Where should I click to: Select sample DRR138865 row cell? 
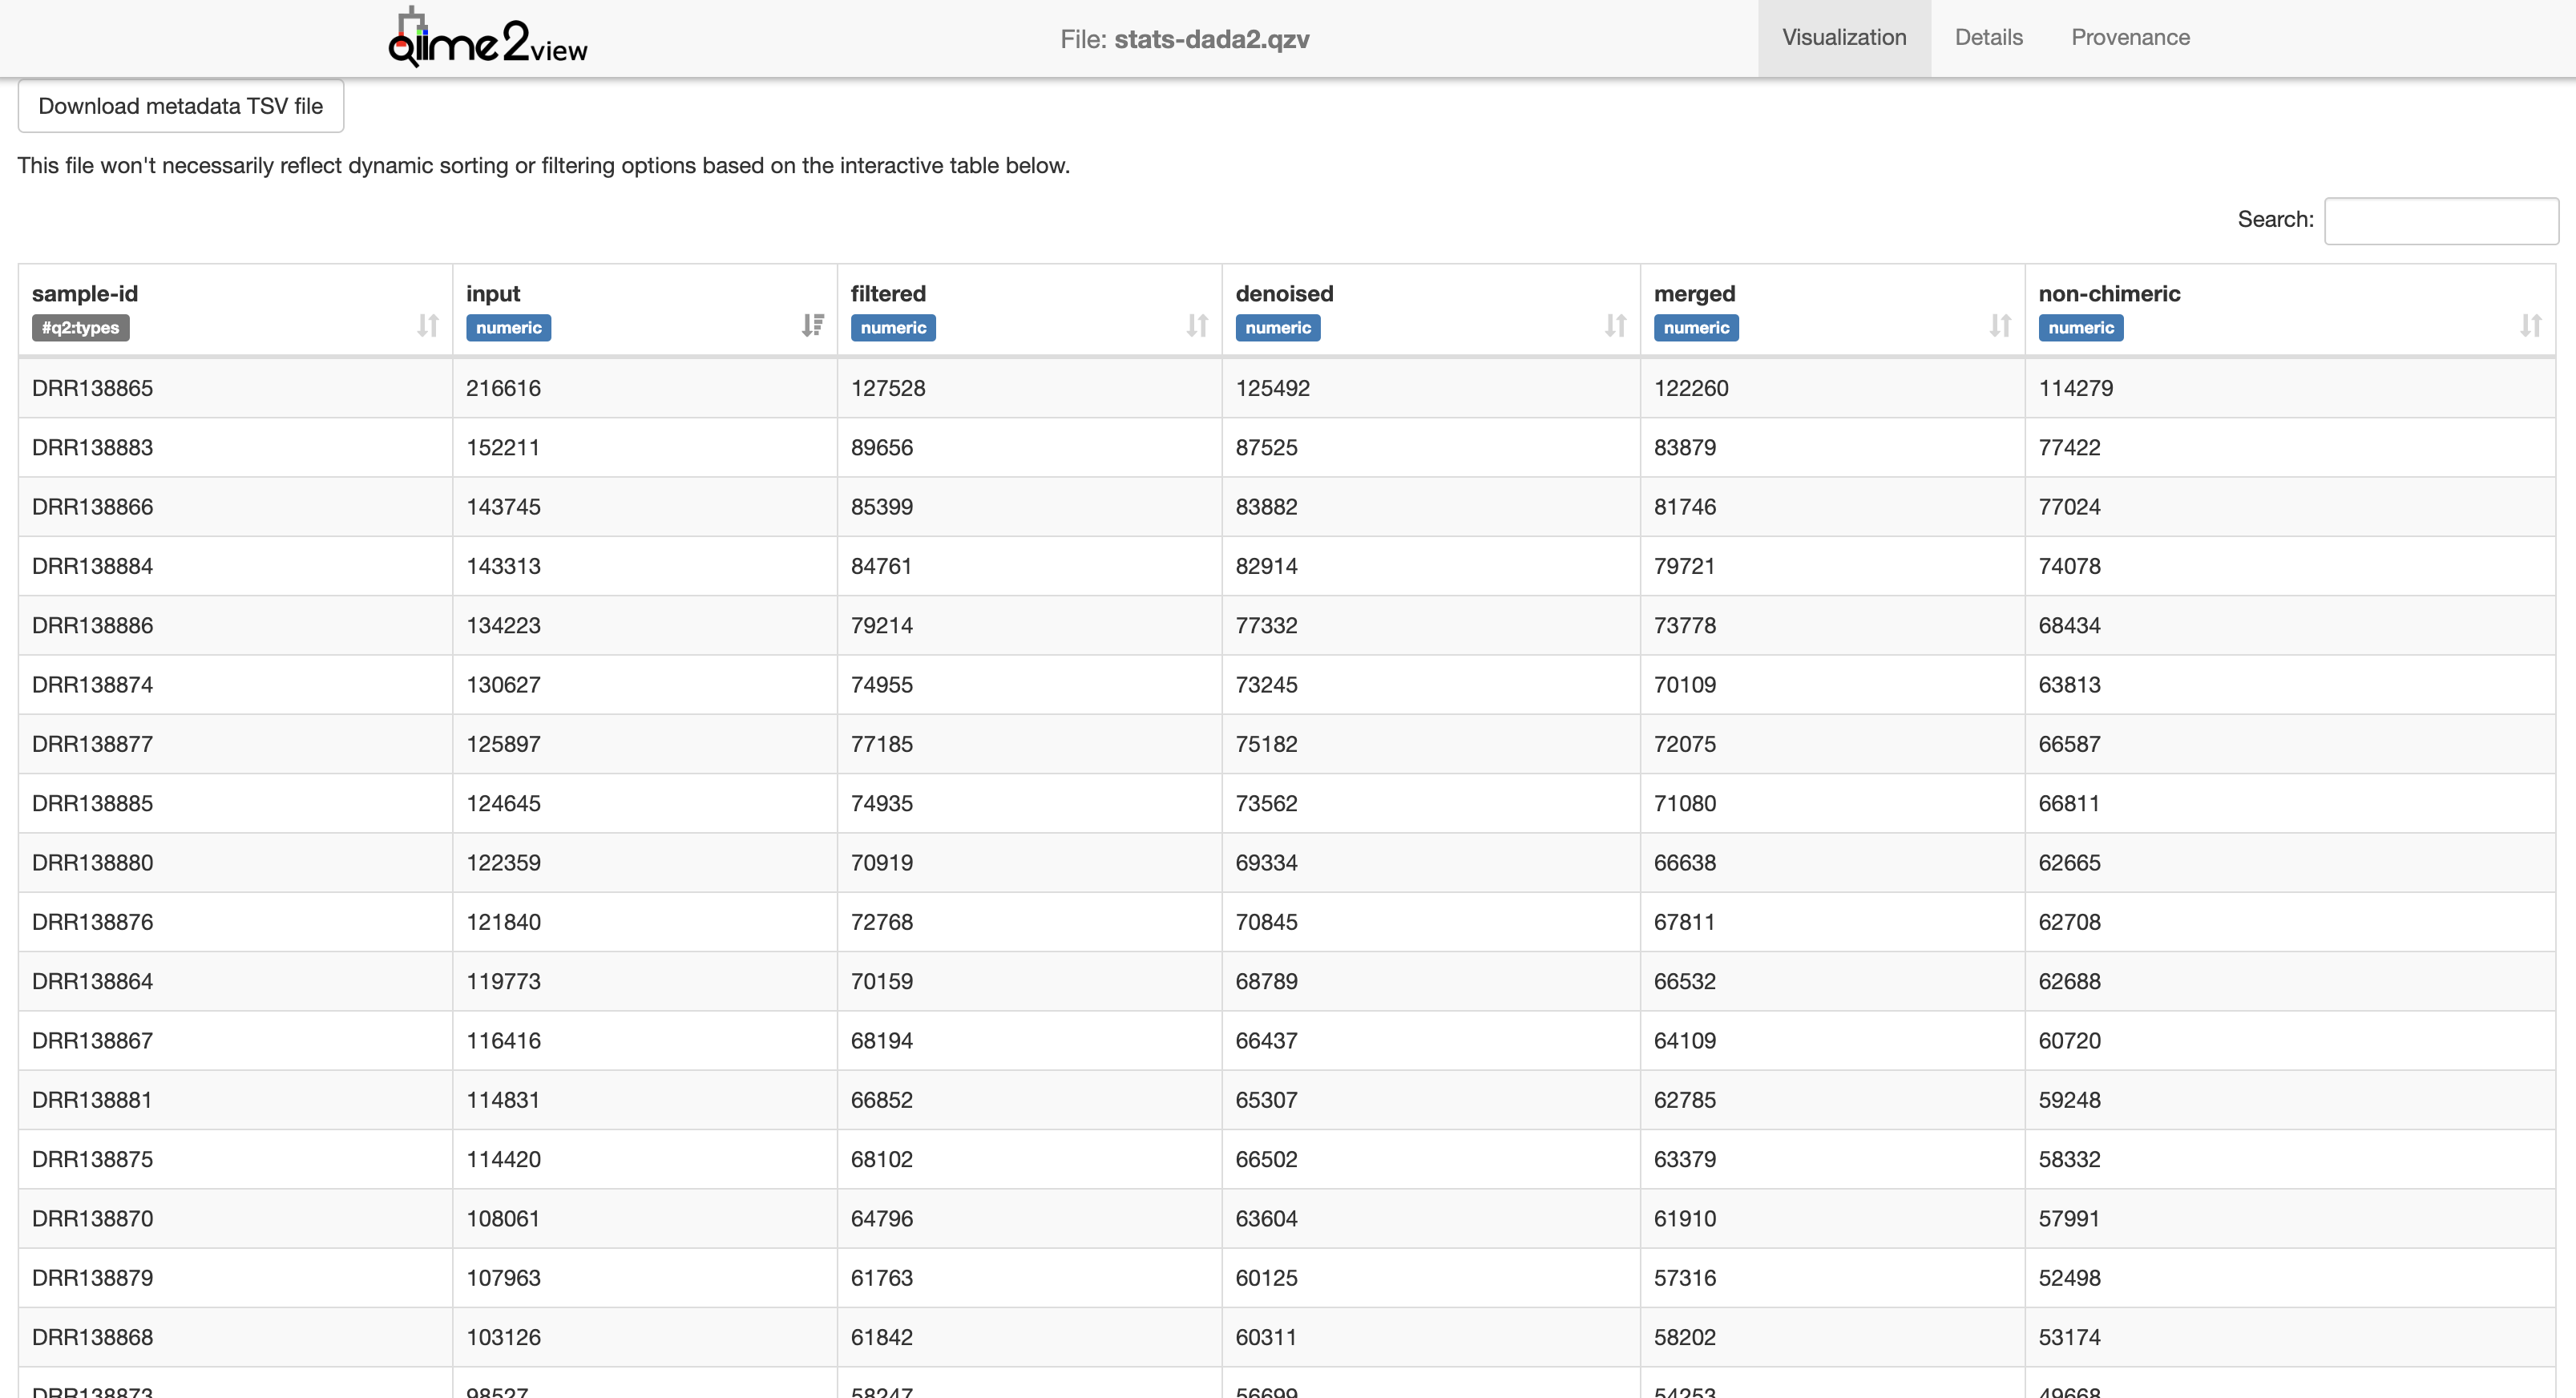pos(92,388)
